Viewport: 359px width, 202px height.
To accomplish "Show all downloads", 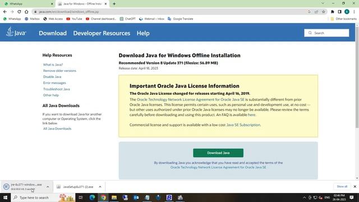I will click(342, 186).
